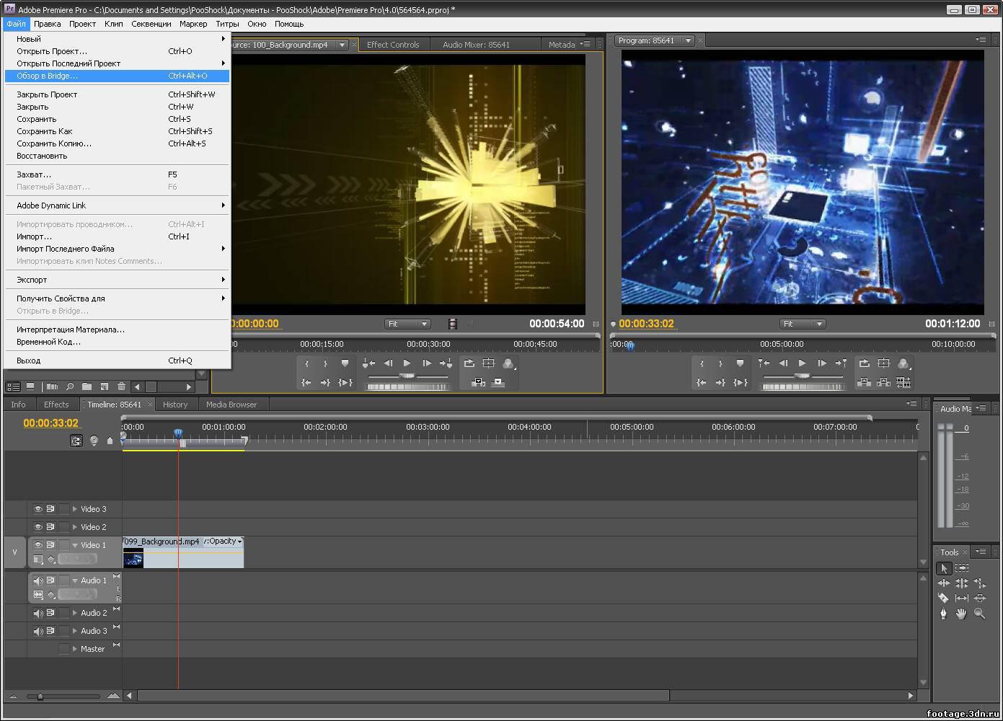
Task: Open Экспорт submenu
Action: (x=117, y=280)
